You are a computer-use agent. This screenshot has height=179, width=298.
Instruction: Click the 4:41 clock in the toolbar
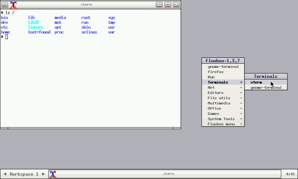[290, 174]
